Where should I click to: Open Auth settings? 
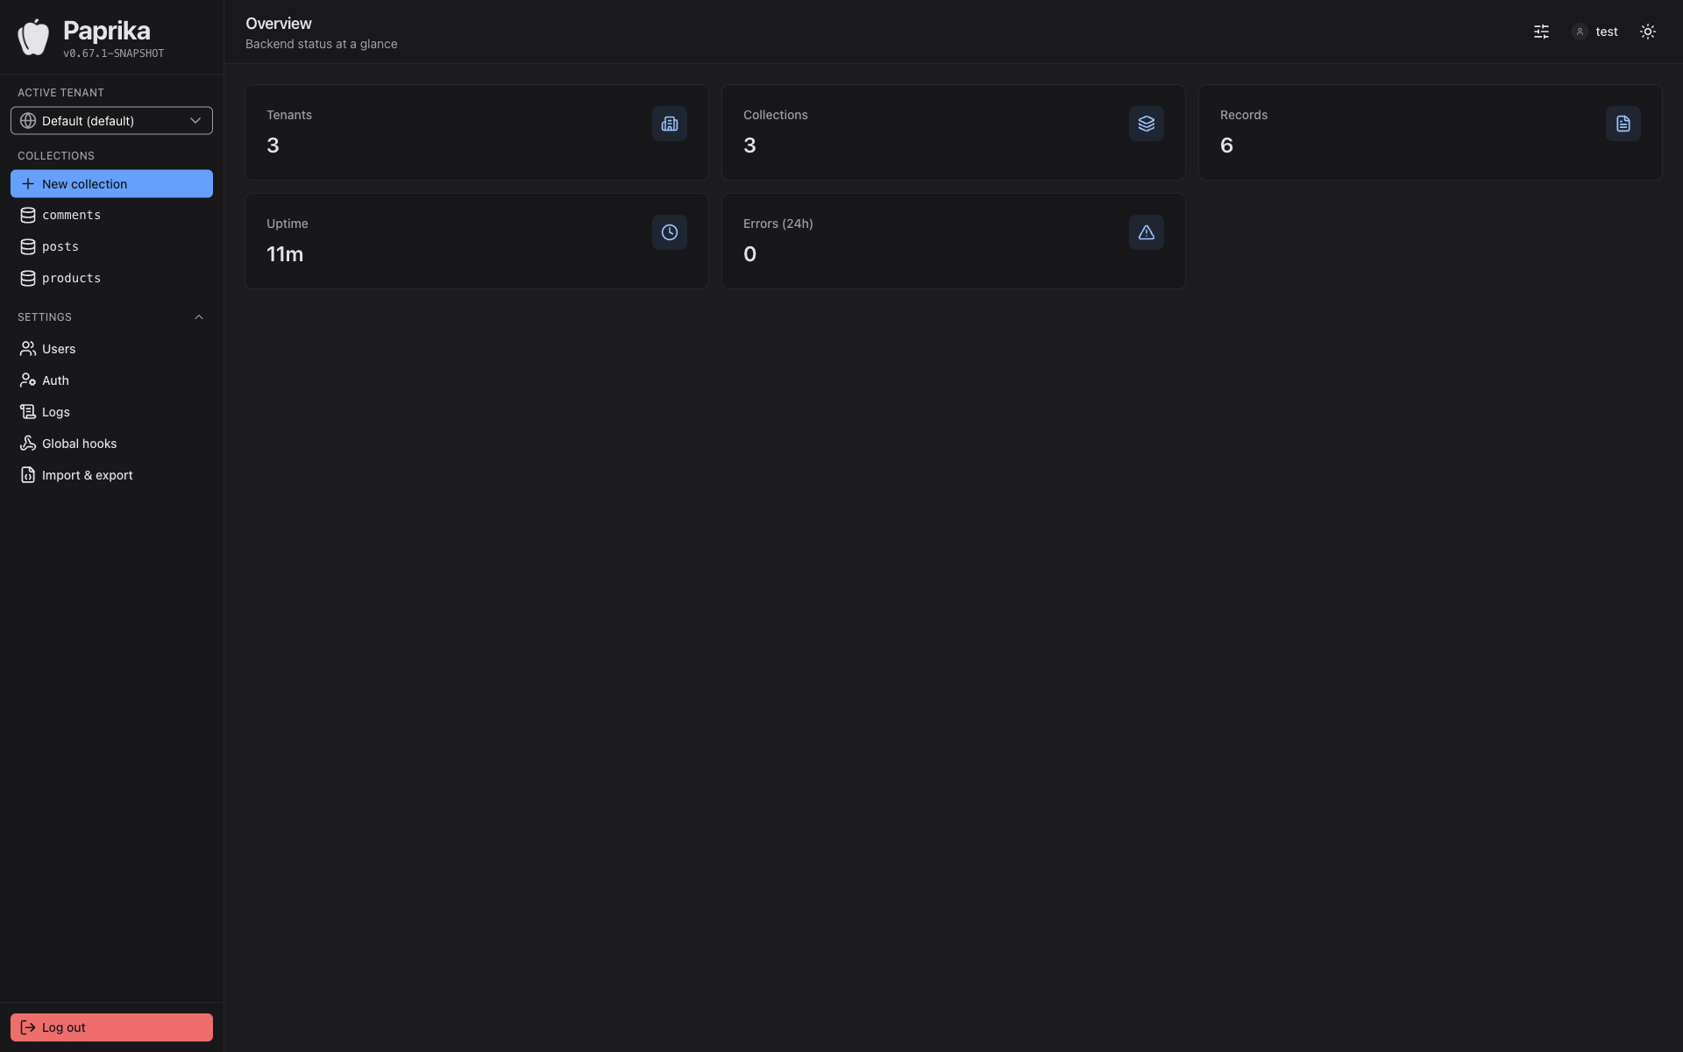click(x=111, y=380)
